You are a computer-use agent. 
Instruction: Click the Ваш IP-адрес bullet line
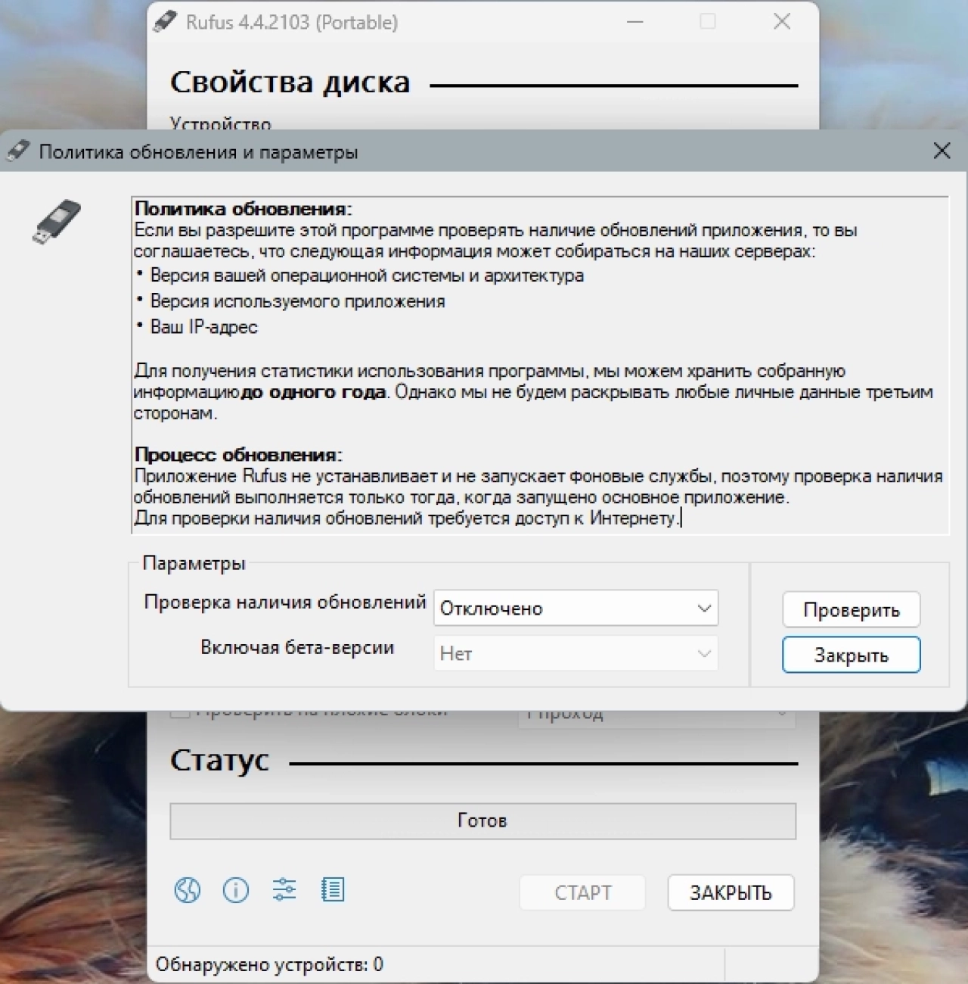coord(204,327)
